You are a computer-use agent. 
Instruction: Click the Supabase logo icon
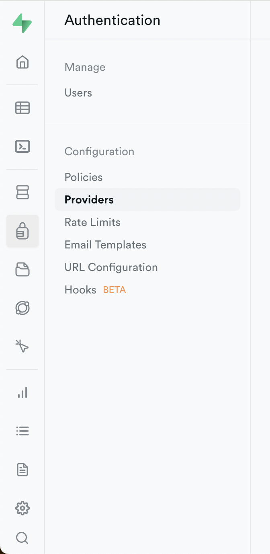tap(22, 24)
